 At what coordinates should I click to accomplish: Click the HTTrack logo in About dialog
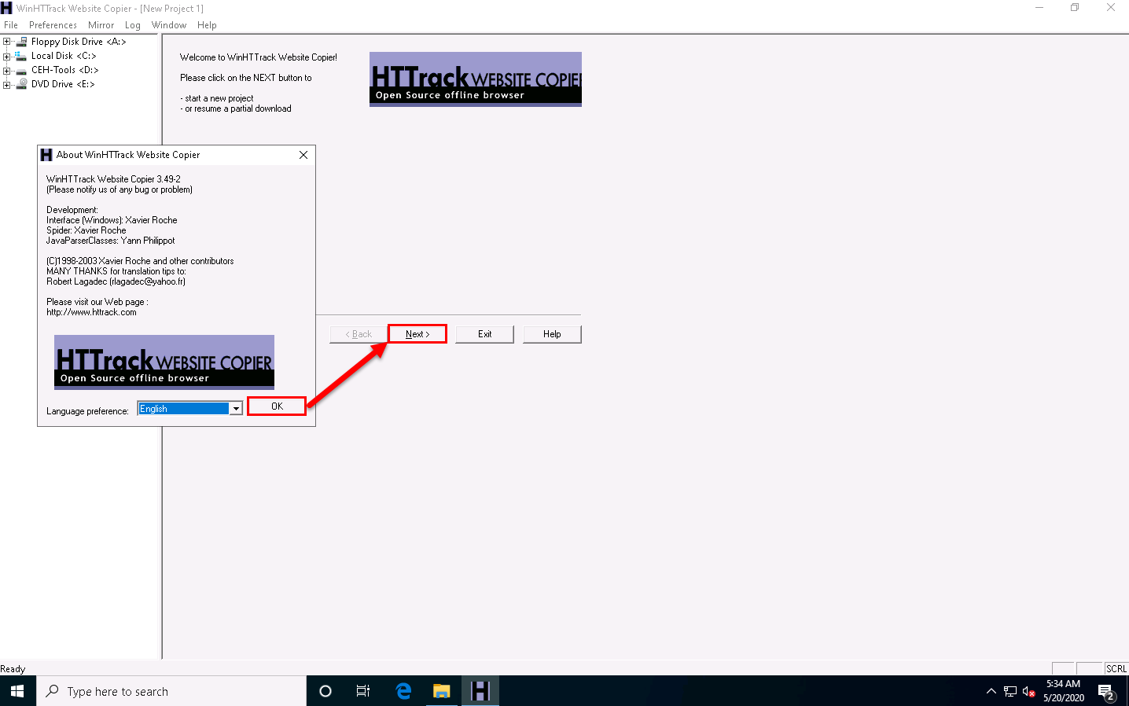click(164, 362)
